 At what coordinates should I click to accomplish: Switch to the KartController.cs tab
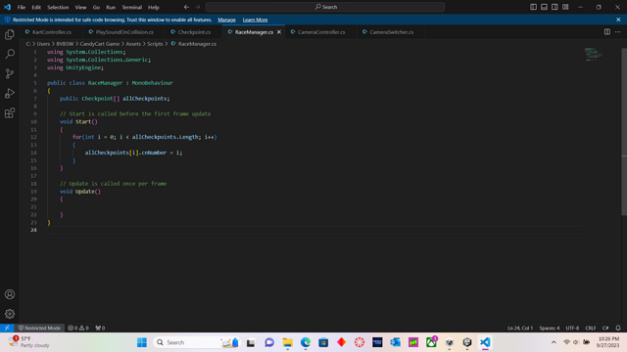point(51,32)
